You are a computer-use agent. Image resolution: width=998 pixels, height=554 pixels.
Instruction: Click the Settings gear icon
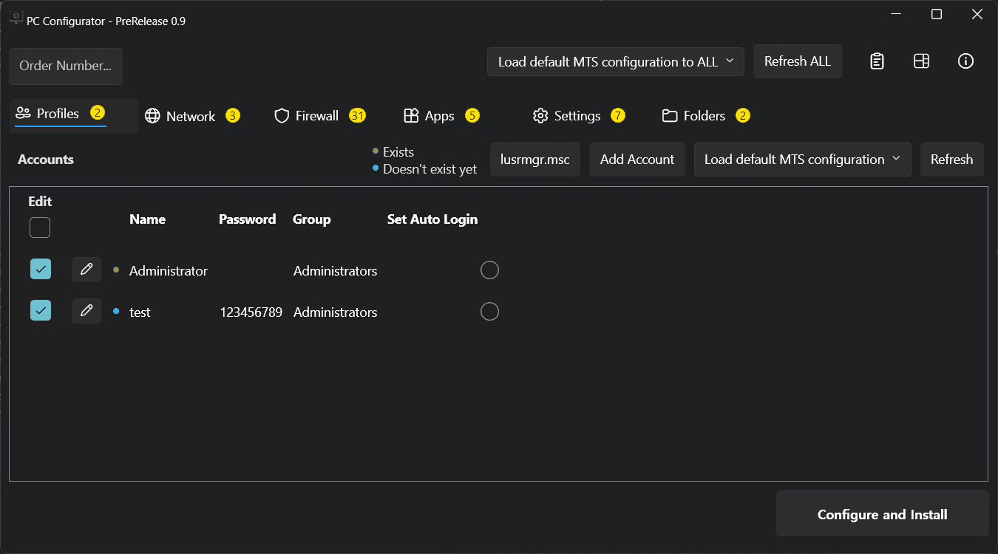pos(540,116)
